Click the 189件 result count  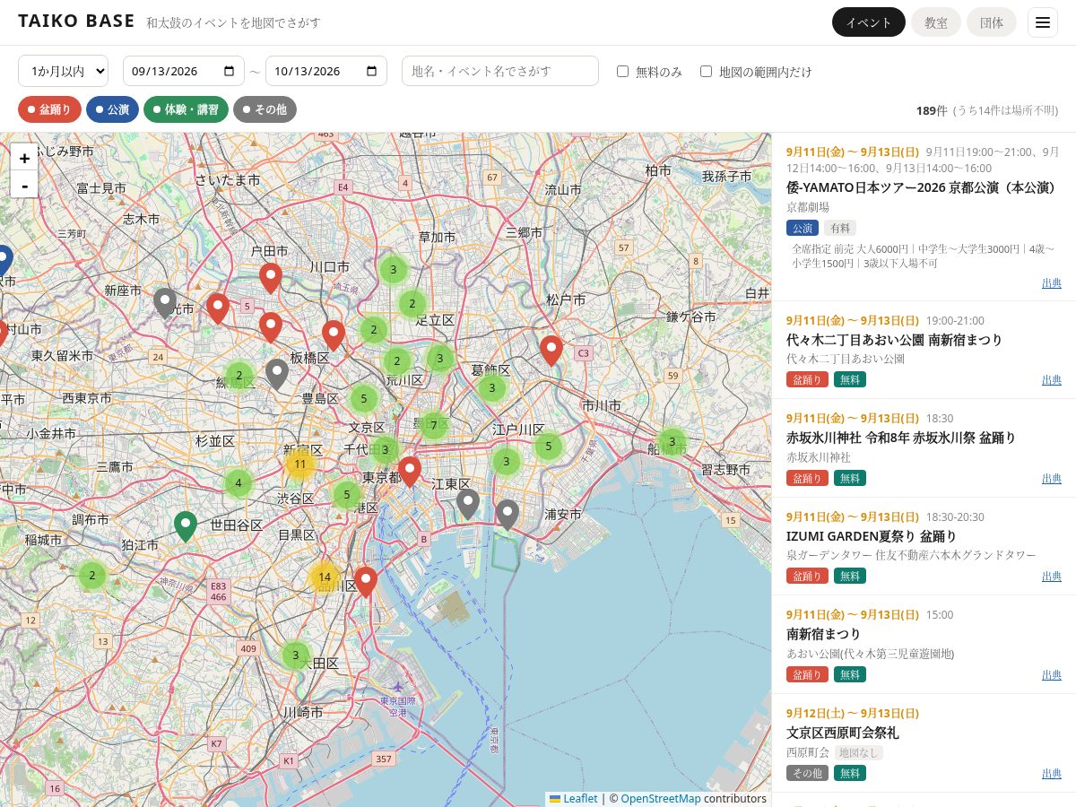pos(932,110)
